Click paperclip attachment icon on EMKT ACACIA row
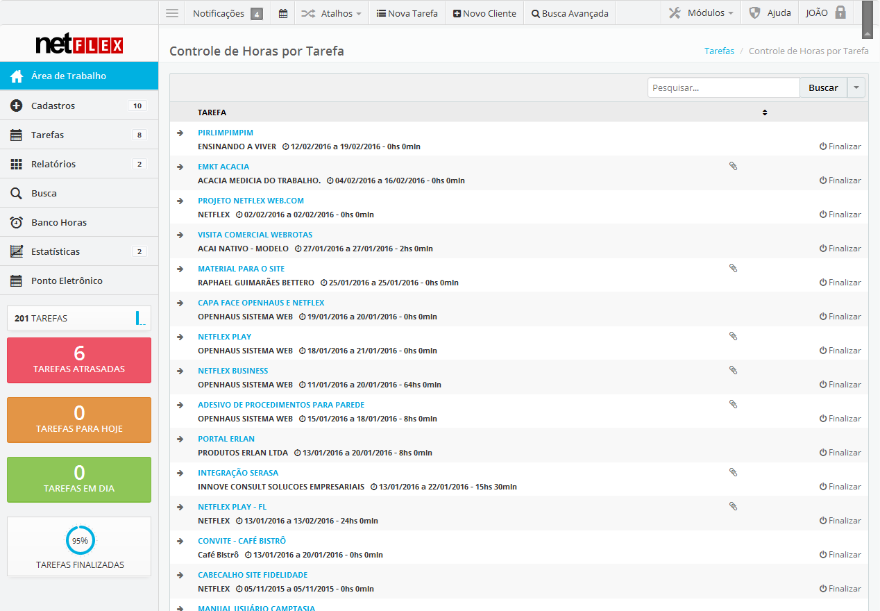The height and width of the screenshot is (611, 880). (733, 166)
